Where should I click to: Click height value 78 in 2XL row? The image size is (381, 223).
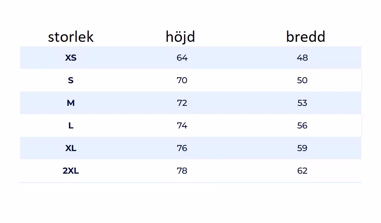182,171
